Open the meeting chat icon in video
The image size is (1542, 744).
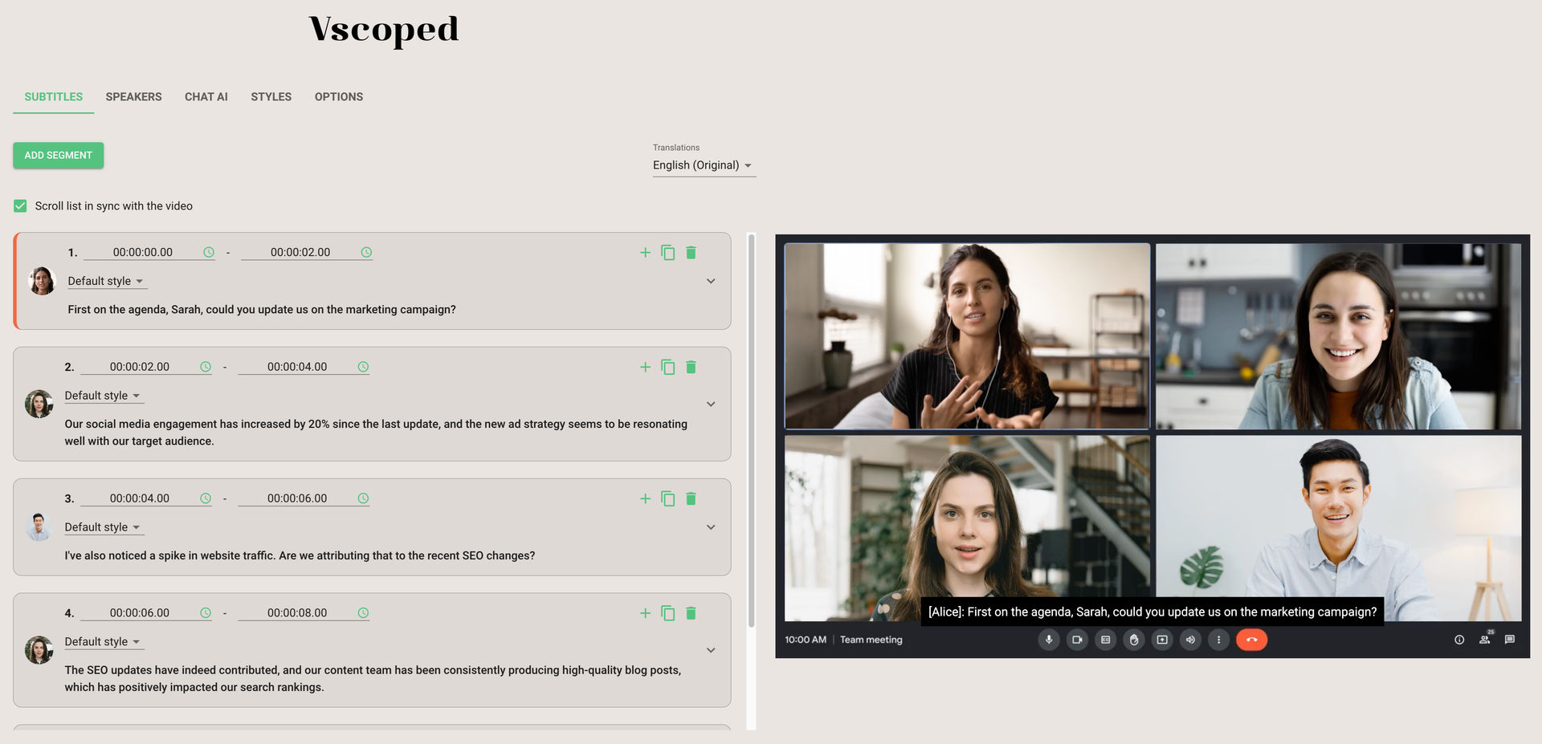1509,640
